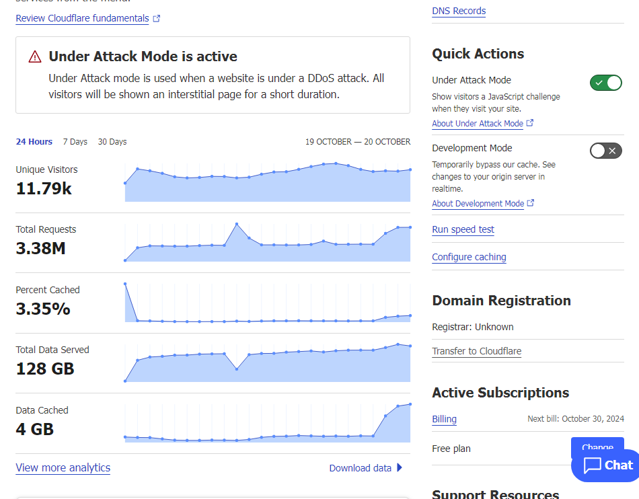Open the Chat widget

click(607, 465)
